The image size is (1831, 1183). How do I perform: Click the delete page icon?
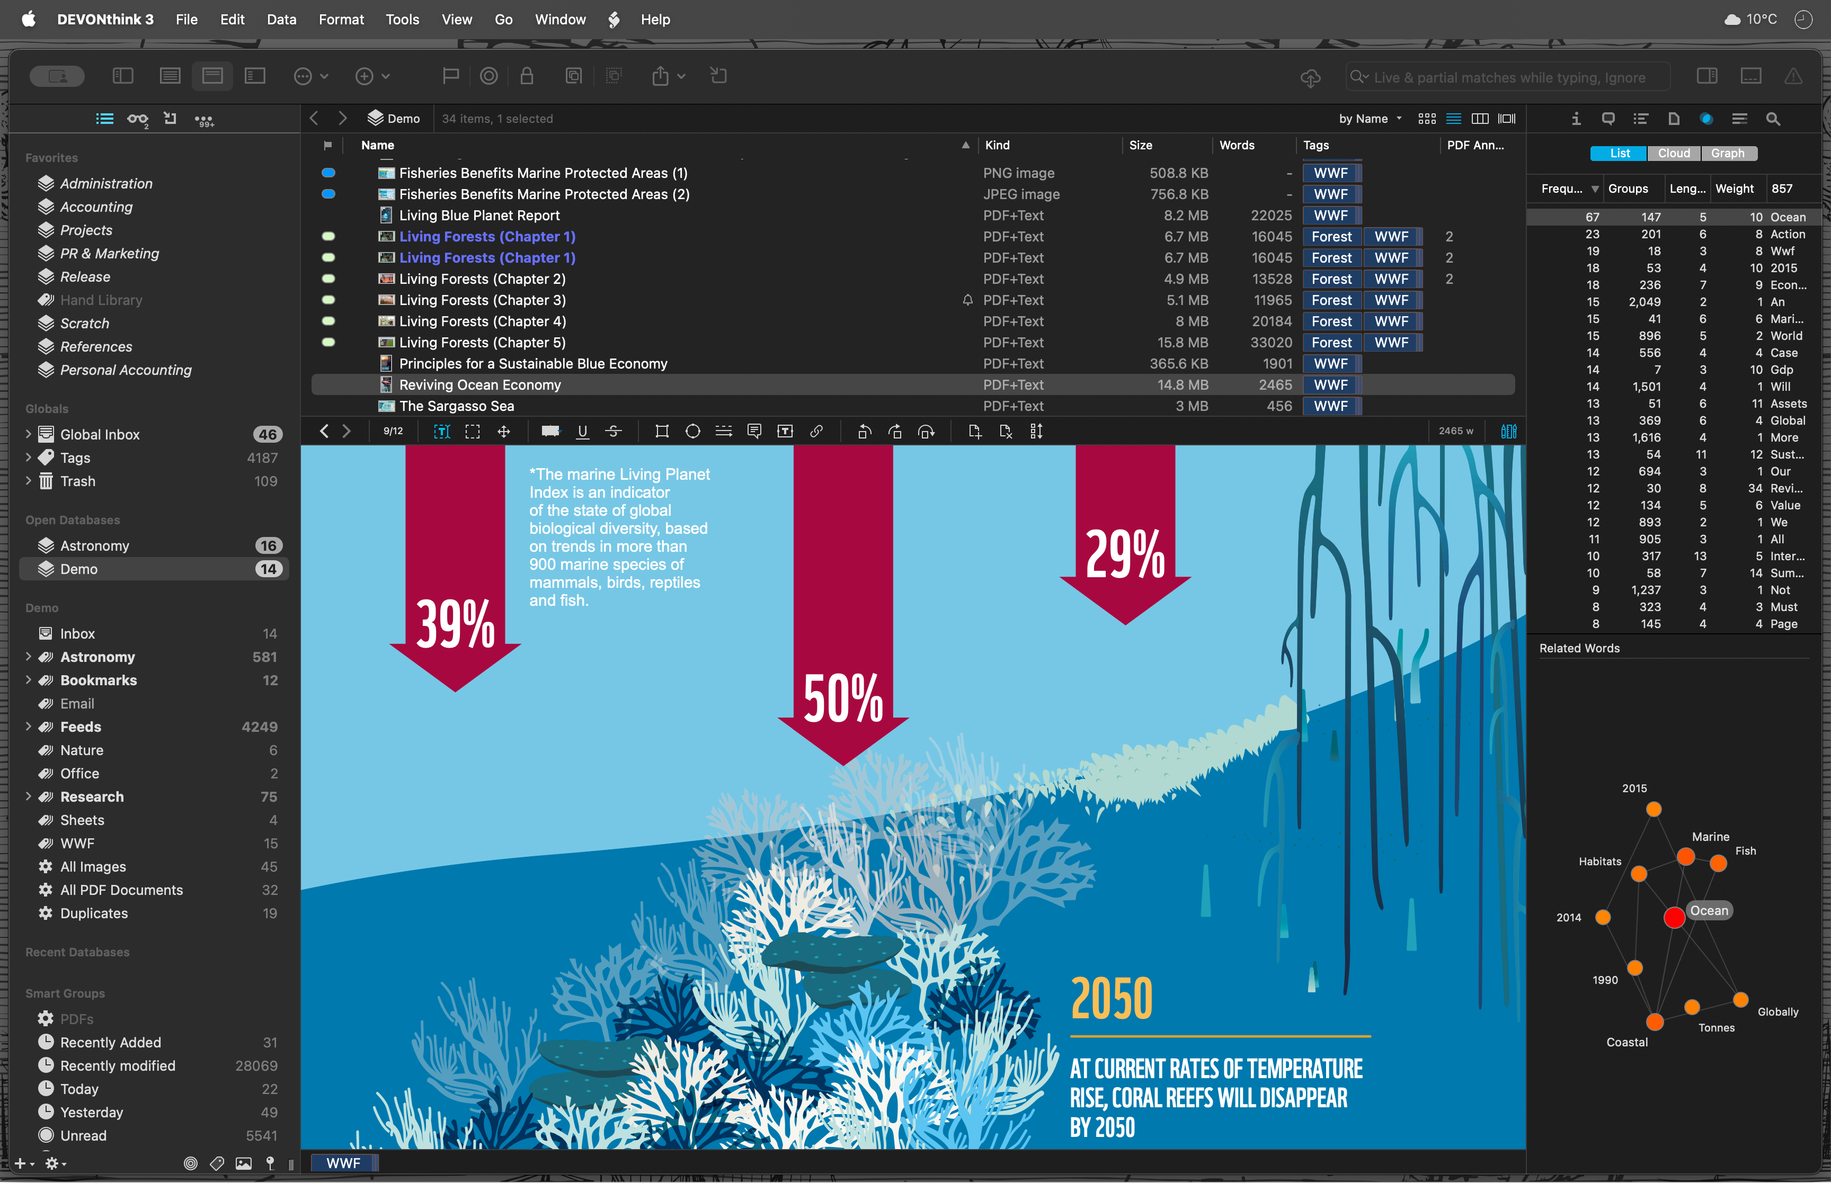[x=1005, y=432]
